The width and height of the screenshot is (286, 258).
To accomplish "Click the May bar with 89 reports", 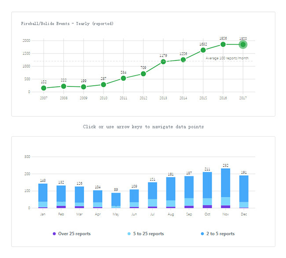I will pyautogui.click(x=116, y=200).
